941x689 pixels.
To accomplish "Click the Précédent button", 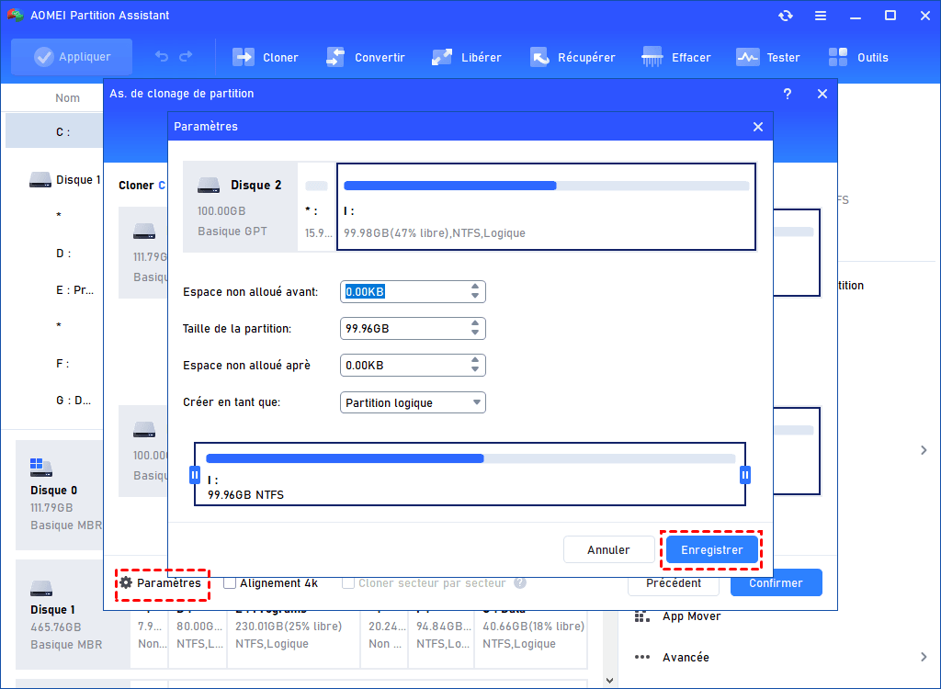I will click(x=674, y=582).
